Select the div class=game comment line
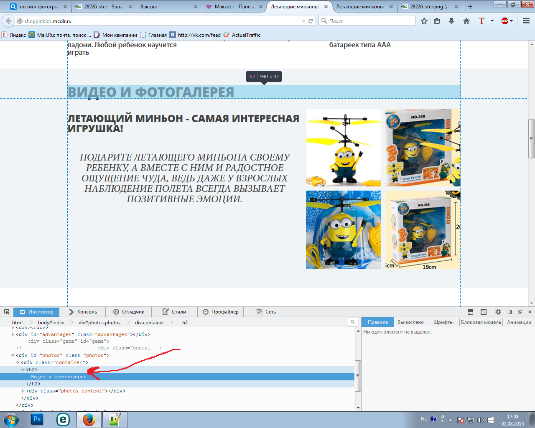The image size is (535, 428). [69, 341]
